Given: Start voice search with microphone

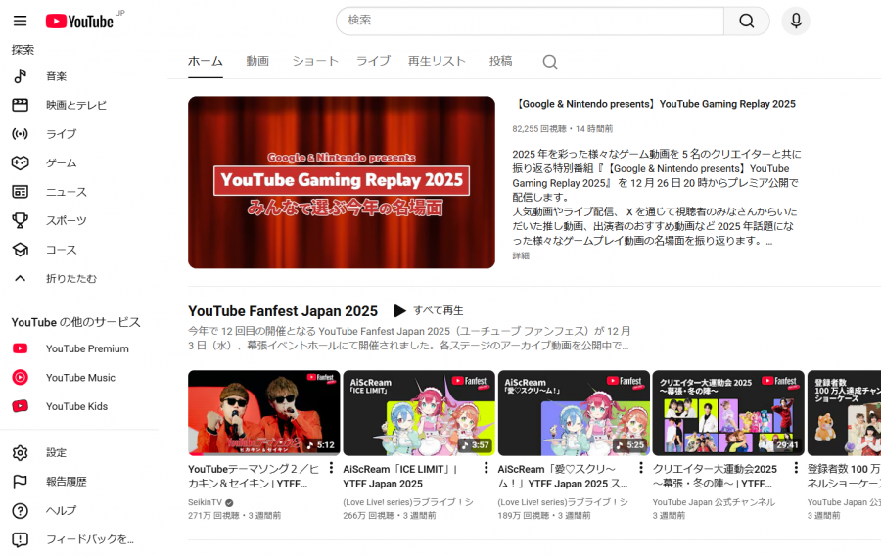Looking at the screenshot, I should (796, 21).
